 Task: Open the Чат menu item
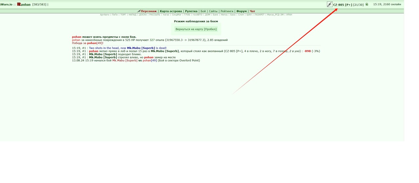tap(252, 11)
